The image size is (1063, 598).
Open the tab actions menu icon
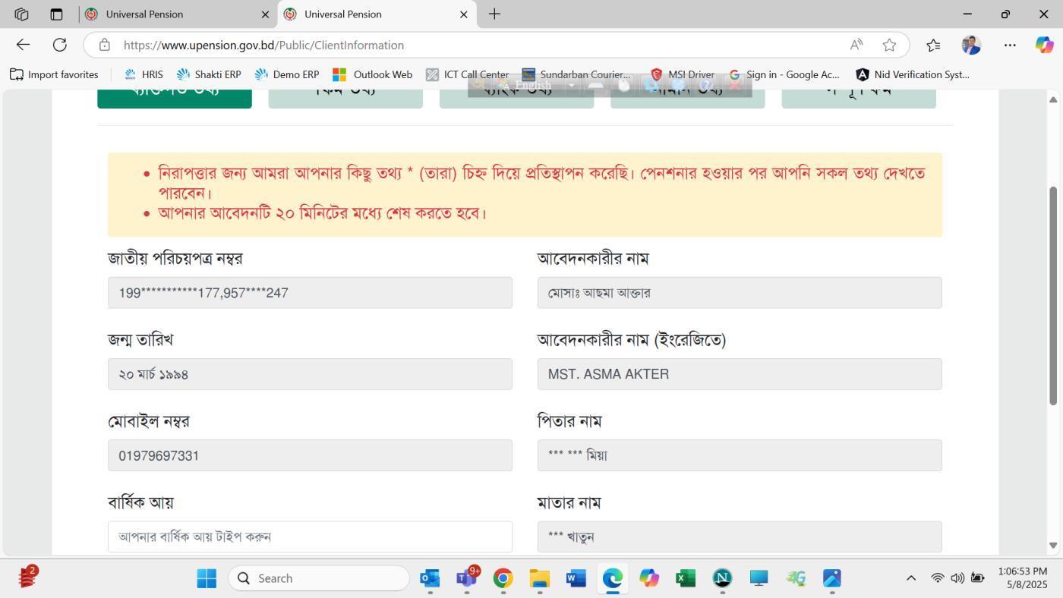56,14
